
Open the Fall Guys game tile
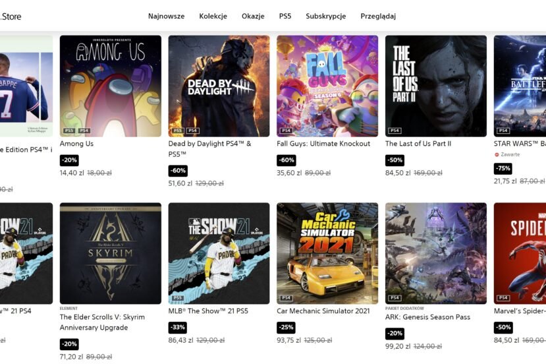click(327, 86)
